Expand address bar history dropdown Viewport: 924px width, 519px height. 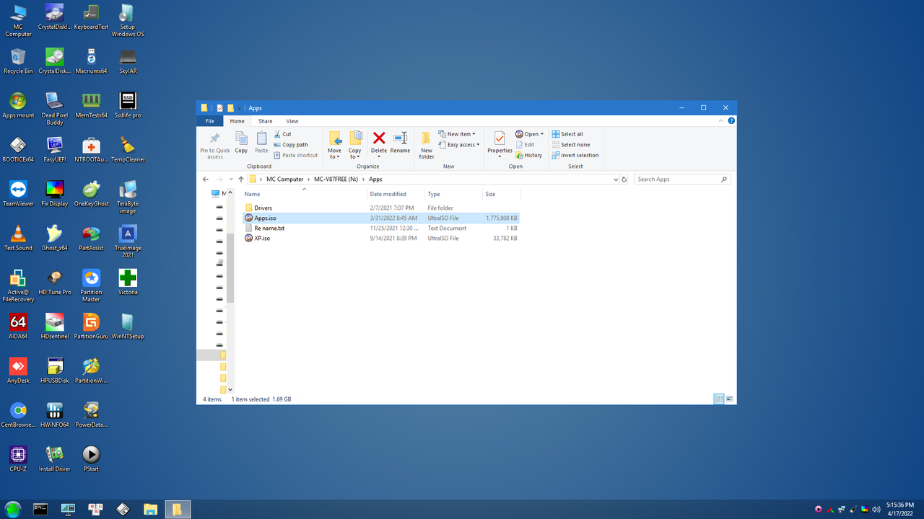[616, 179]
